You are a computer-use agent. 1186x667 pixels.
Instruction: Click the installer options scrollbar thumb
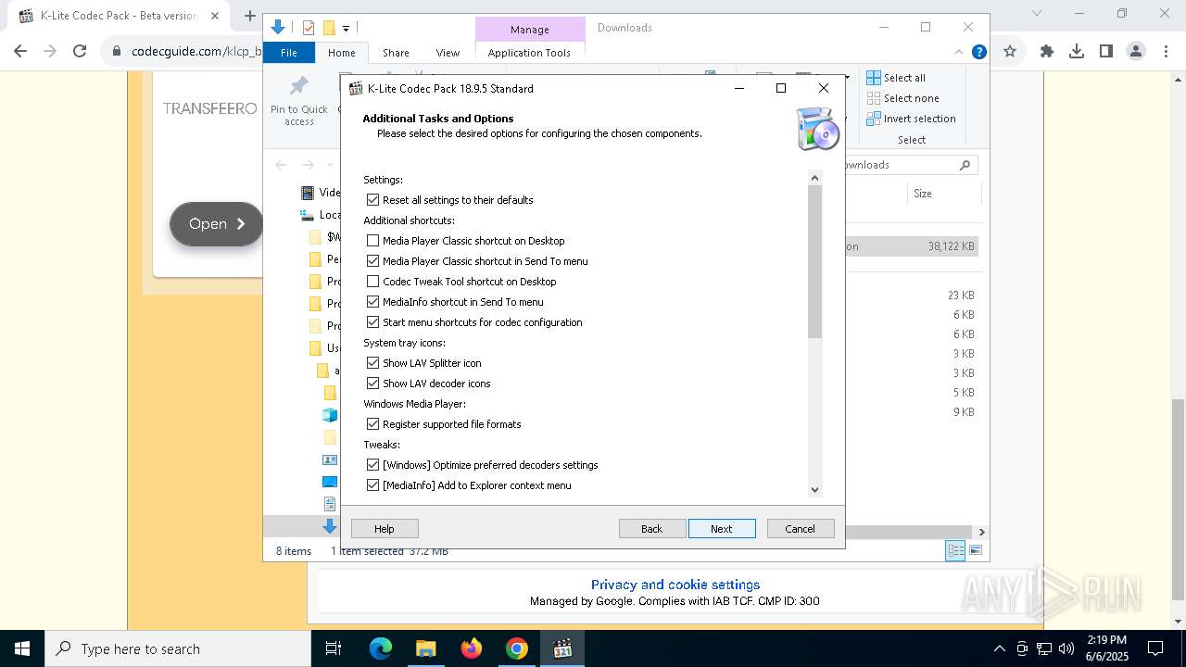tap(814, 262)
